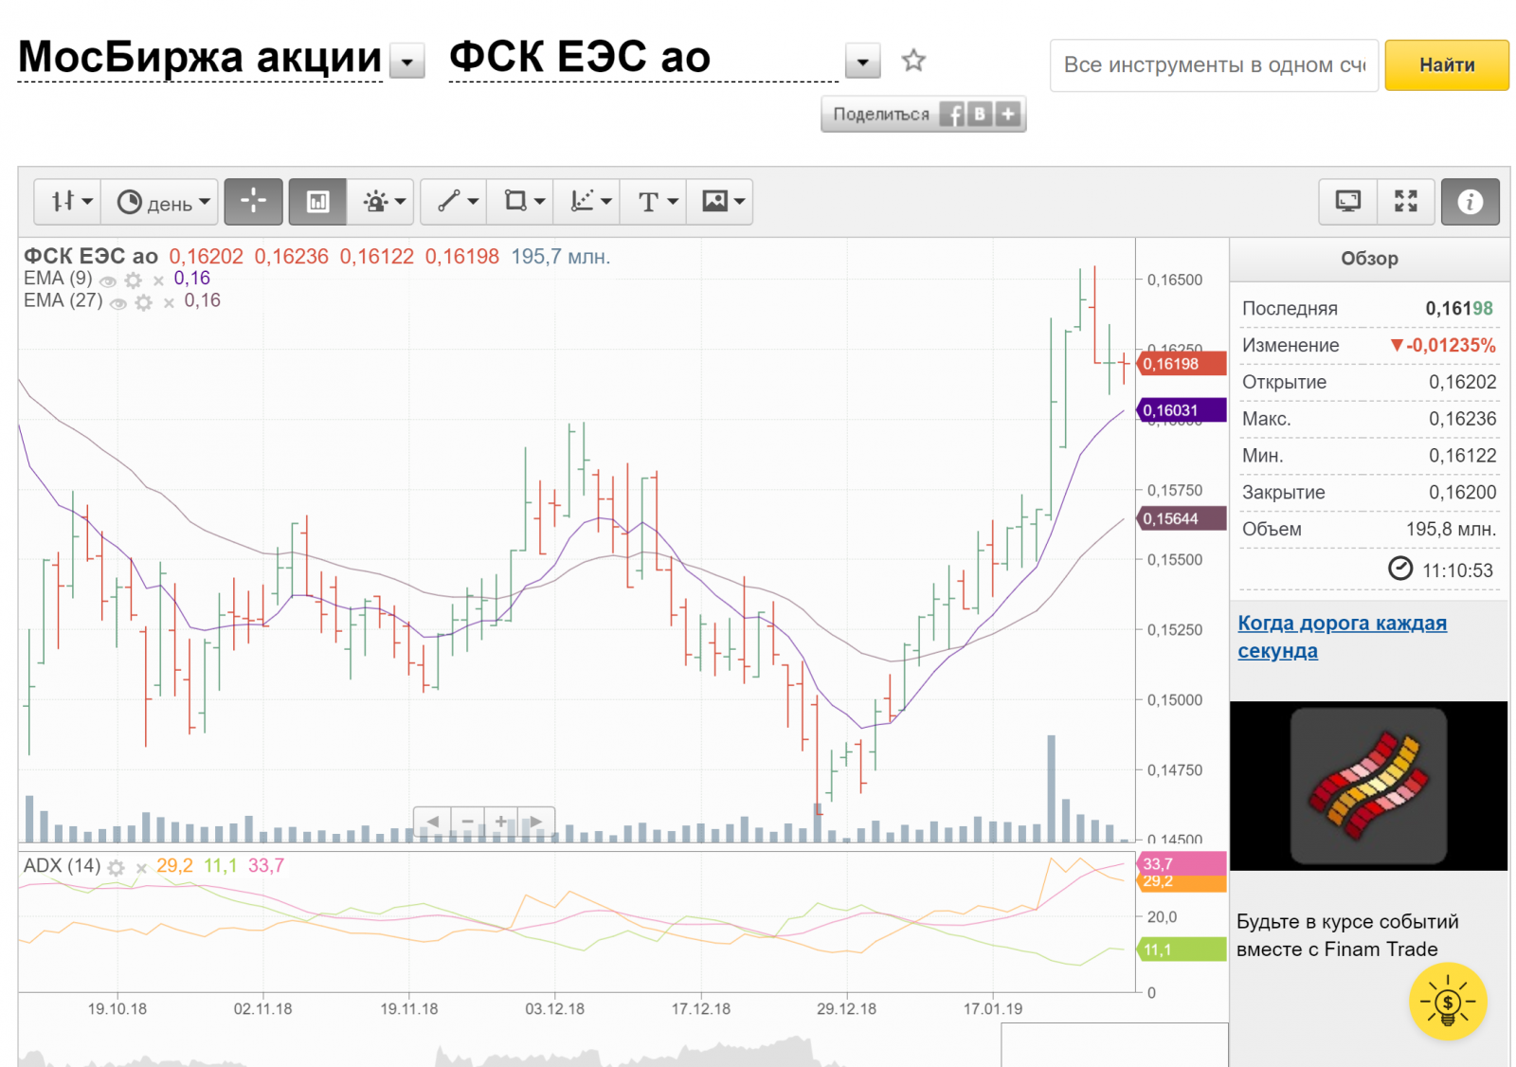The height and width of the screenshot is (1067, 1516).
Task: Click the info button in toolbar
Action: [x=1470, y=201]
